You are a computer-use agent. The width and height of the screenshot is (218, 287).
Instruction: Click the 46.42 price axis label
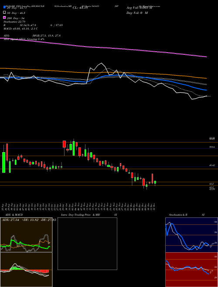click(212, 165)
